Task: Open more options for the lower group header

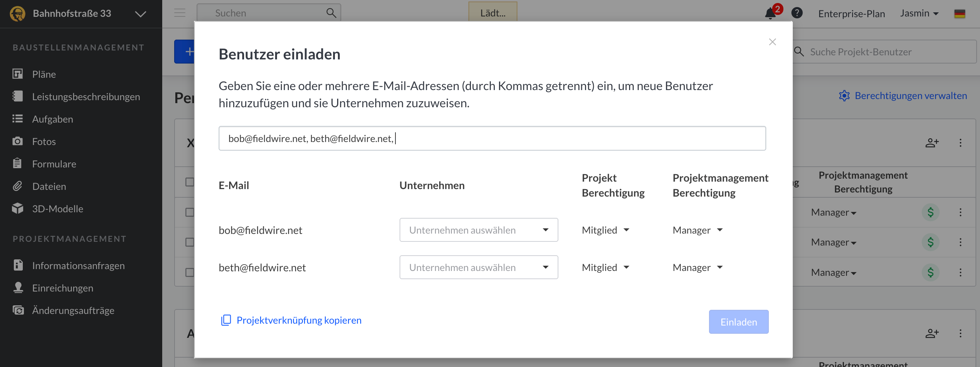Action: [x=961, y=333]
